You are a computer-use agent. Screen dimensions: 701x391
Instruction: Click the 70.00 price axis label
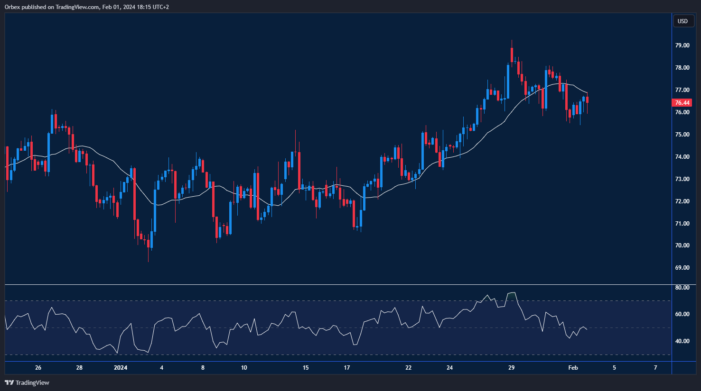pos(682,246)
